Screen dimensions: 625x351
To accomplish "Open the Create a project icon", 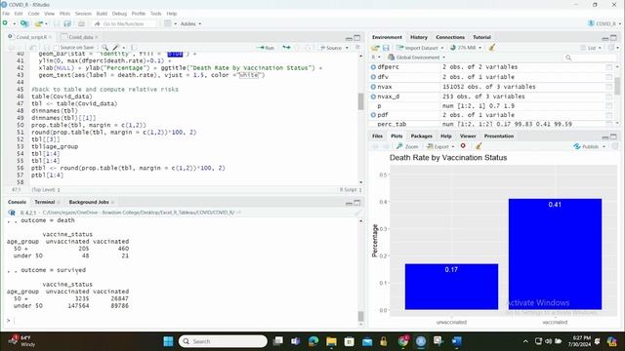I will pos(24,23).
